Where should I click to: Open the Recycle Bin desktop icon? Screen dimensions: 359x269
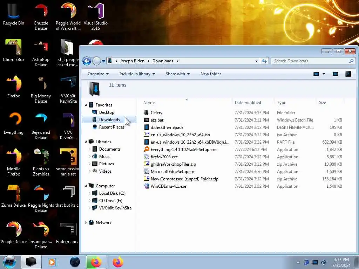click(x=14, y=14)
